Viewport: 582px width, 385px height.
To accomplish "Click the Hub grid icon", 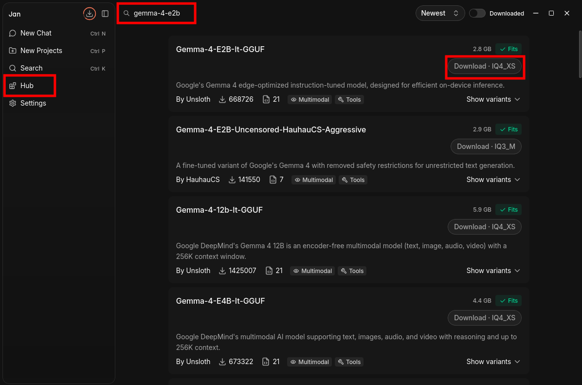I will [x=13, y=86].
